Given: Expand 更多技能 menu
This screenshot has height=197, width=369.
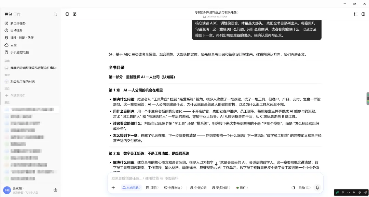Looking at the screenshot, I should pyautogui.click(x=221, y=187).
